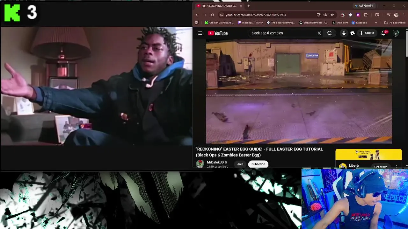Open site information icon in address bar
The width and height of the screenshot is (408, 229).
pyautogui.click(x=222, y=15)
